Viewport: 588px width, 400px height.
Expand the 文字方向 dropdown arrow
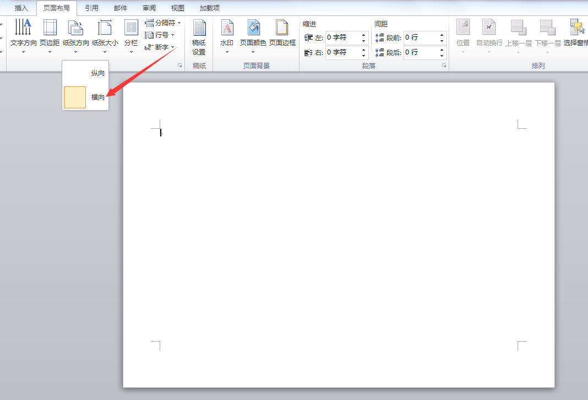pos(23,52)
